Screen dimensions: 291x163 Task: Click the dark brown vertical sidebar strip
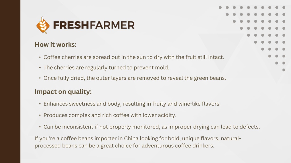tap(10, 81)
